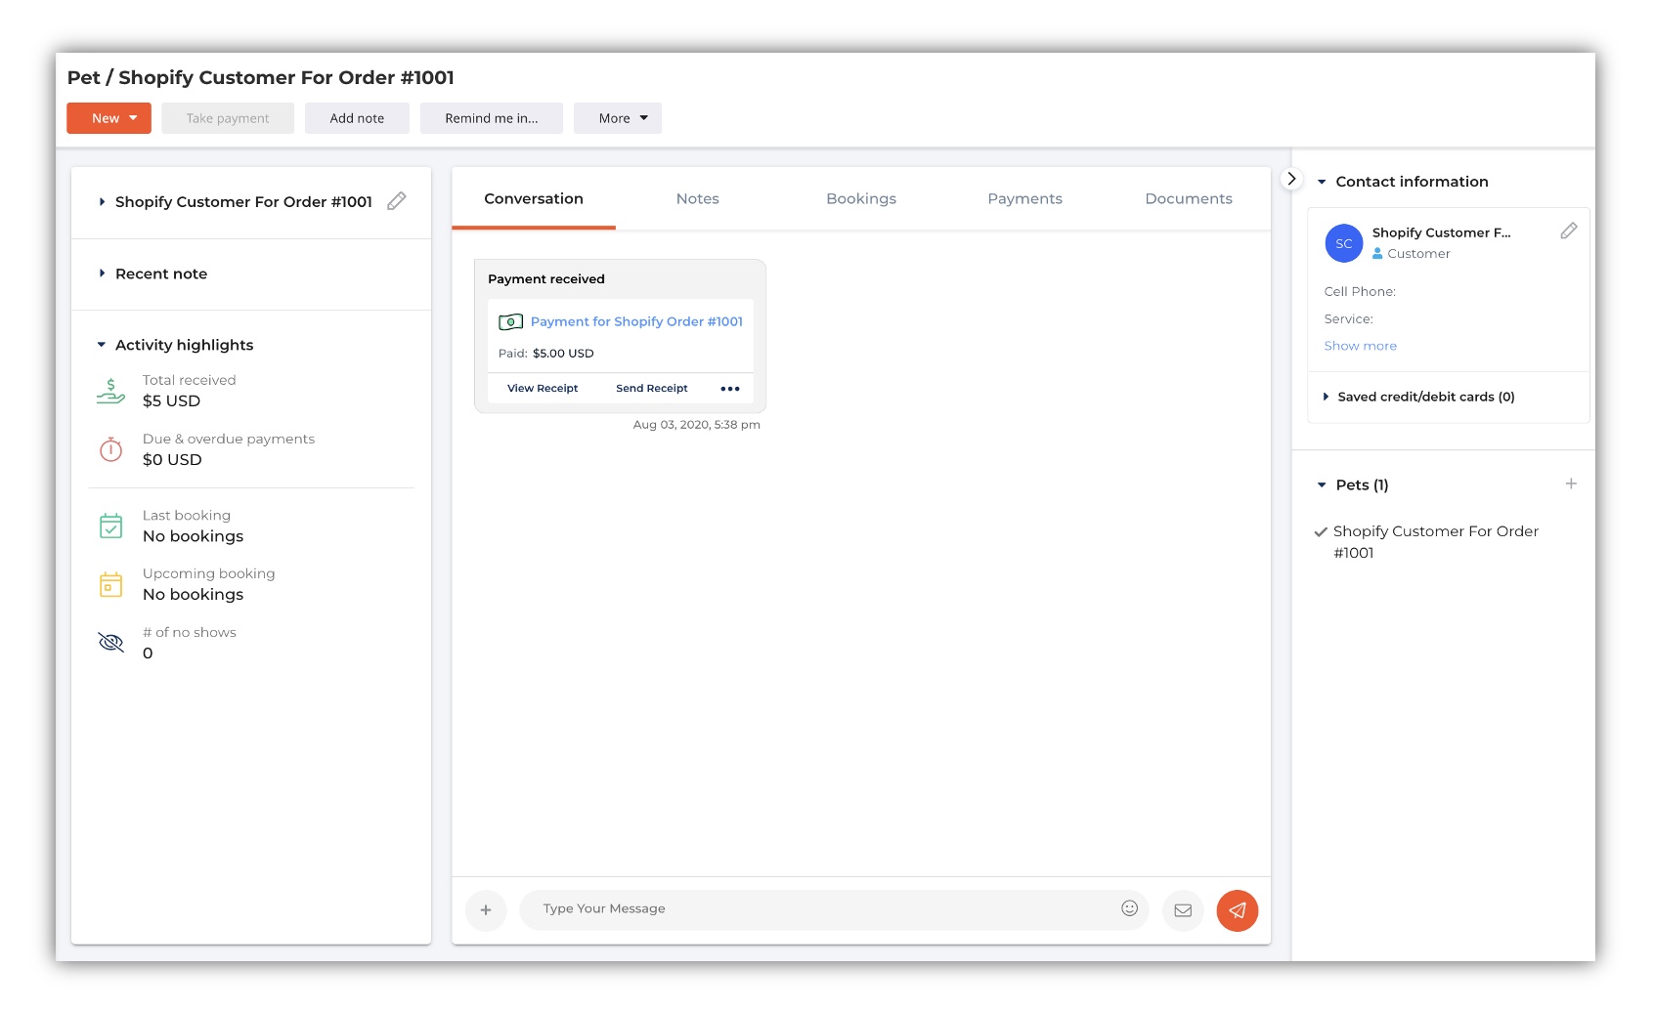Click Send Receipt

[x=652, y=388]
